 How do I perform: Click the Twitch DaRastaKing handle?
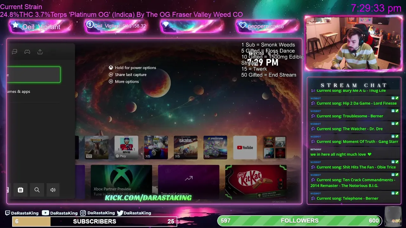point(22,213)
